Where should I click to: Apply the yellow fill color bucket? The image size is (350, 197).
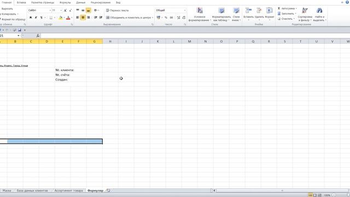click(61, 18)
